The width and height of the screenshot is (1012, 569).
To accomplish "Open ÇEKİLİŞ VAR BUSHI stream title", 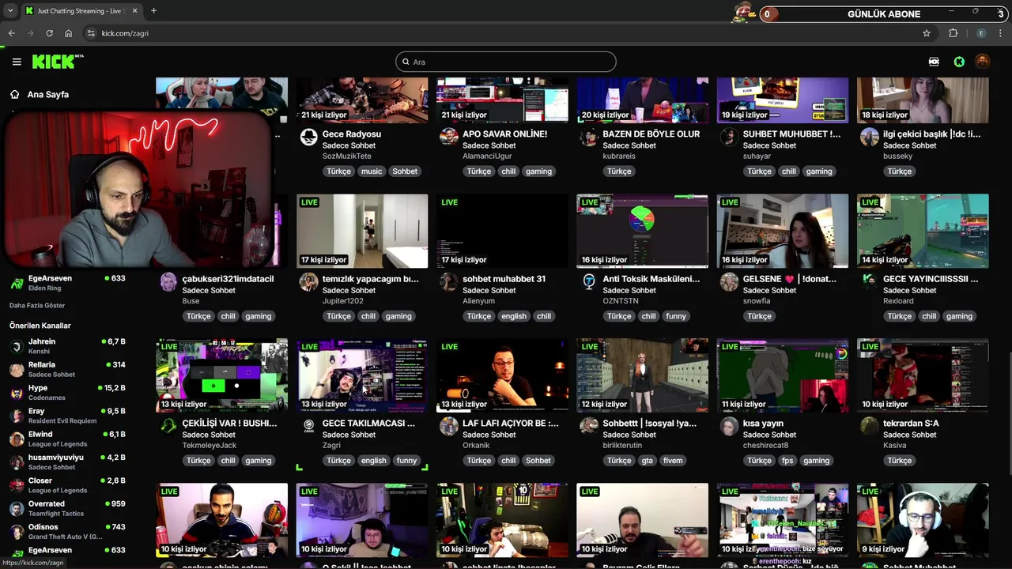I will coord(229,424).
